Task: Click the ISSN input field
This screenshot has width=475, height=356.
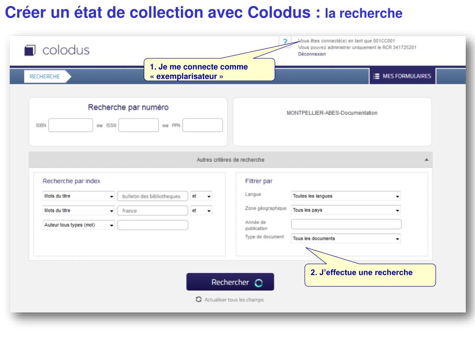Action: pos(138,125)
